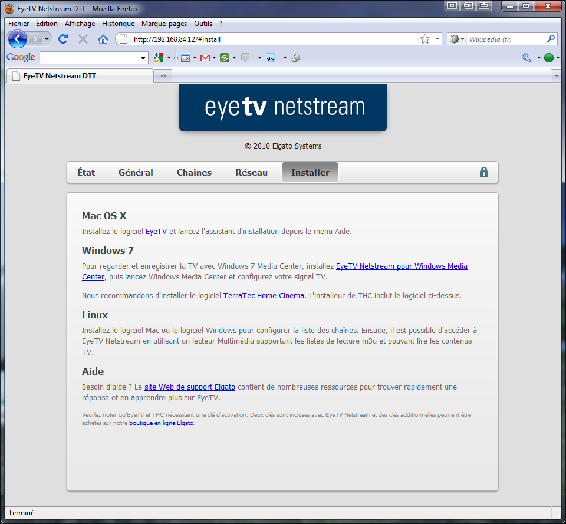List all tabs dropdown button
566x524 pixels.
pos(556,76)
